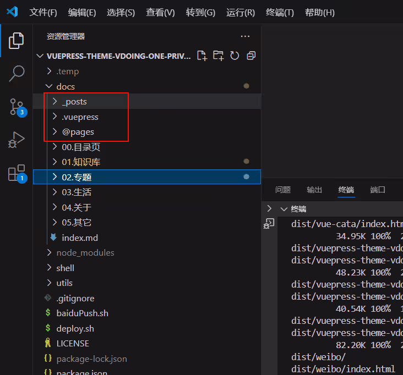Click the debug terminal icon beside terminal output

tap(269, 223)
